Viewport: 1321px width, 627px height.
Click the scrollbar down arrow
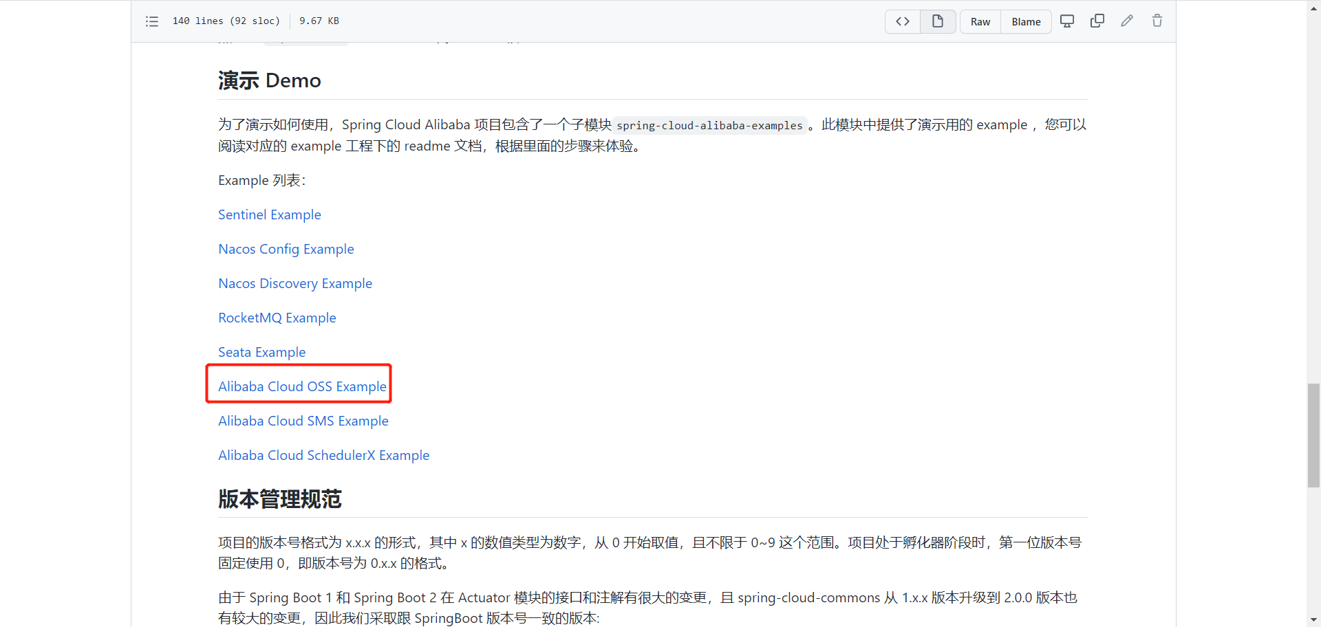1313,621
